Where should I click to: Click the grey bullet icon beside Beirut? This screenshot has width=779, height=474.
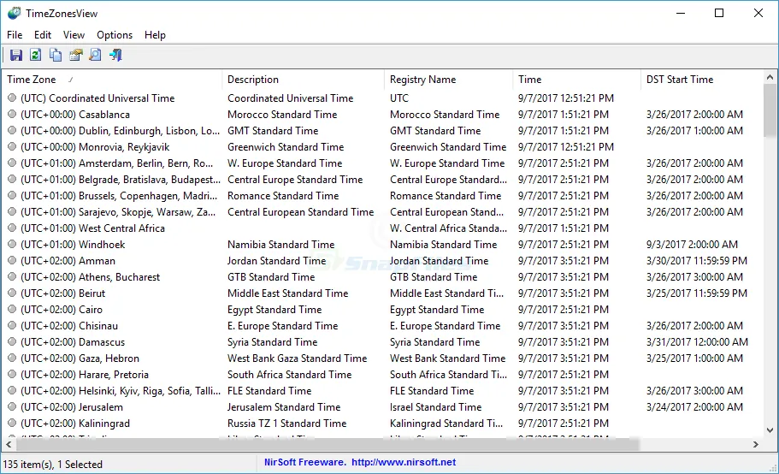tap(13, 293)
